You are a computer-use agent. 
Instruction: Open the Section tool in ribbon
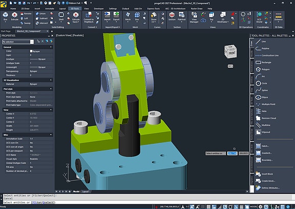tap(172, 16)
